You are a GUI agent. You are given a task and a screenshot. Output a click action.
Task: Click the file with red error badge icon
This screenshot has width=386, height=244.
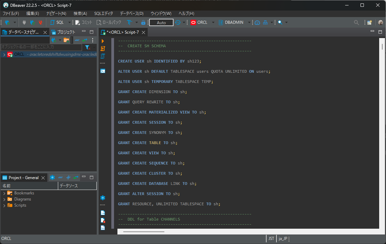tap(103, 221)
